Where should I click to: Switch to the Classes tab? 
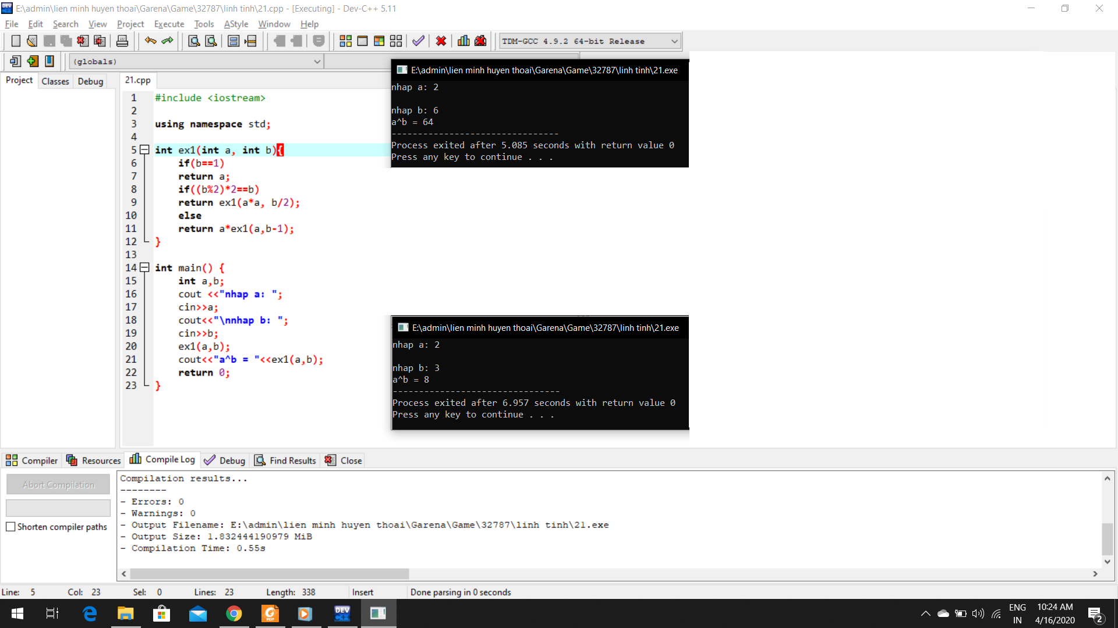point(55,81)
